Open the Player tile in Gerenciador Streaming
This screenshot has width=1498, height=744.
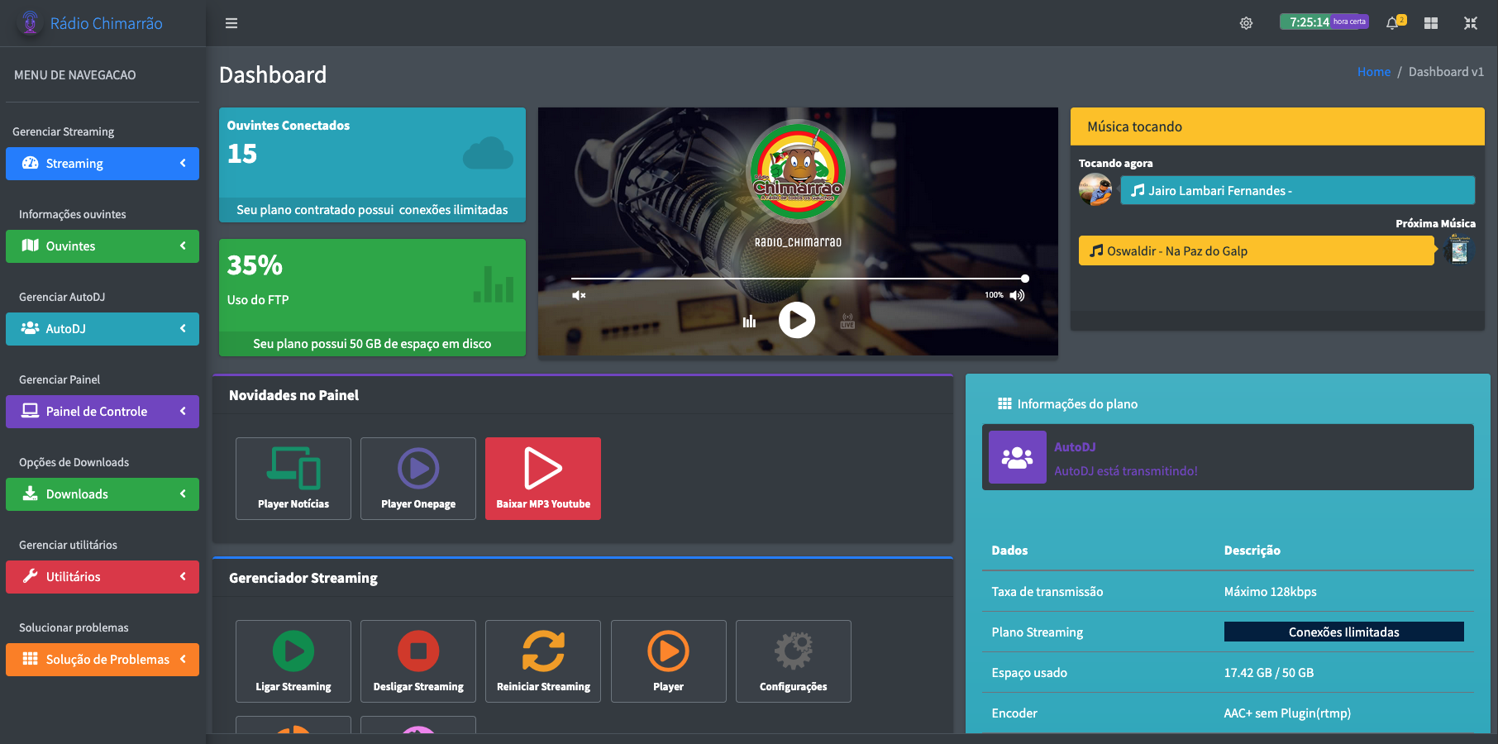(669, 661)
